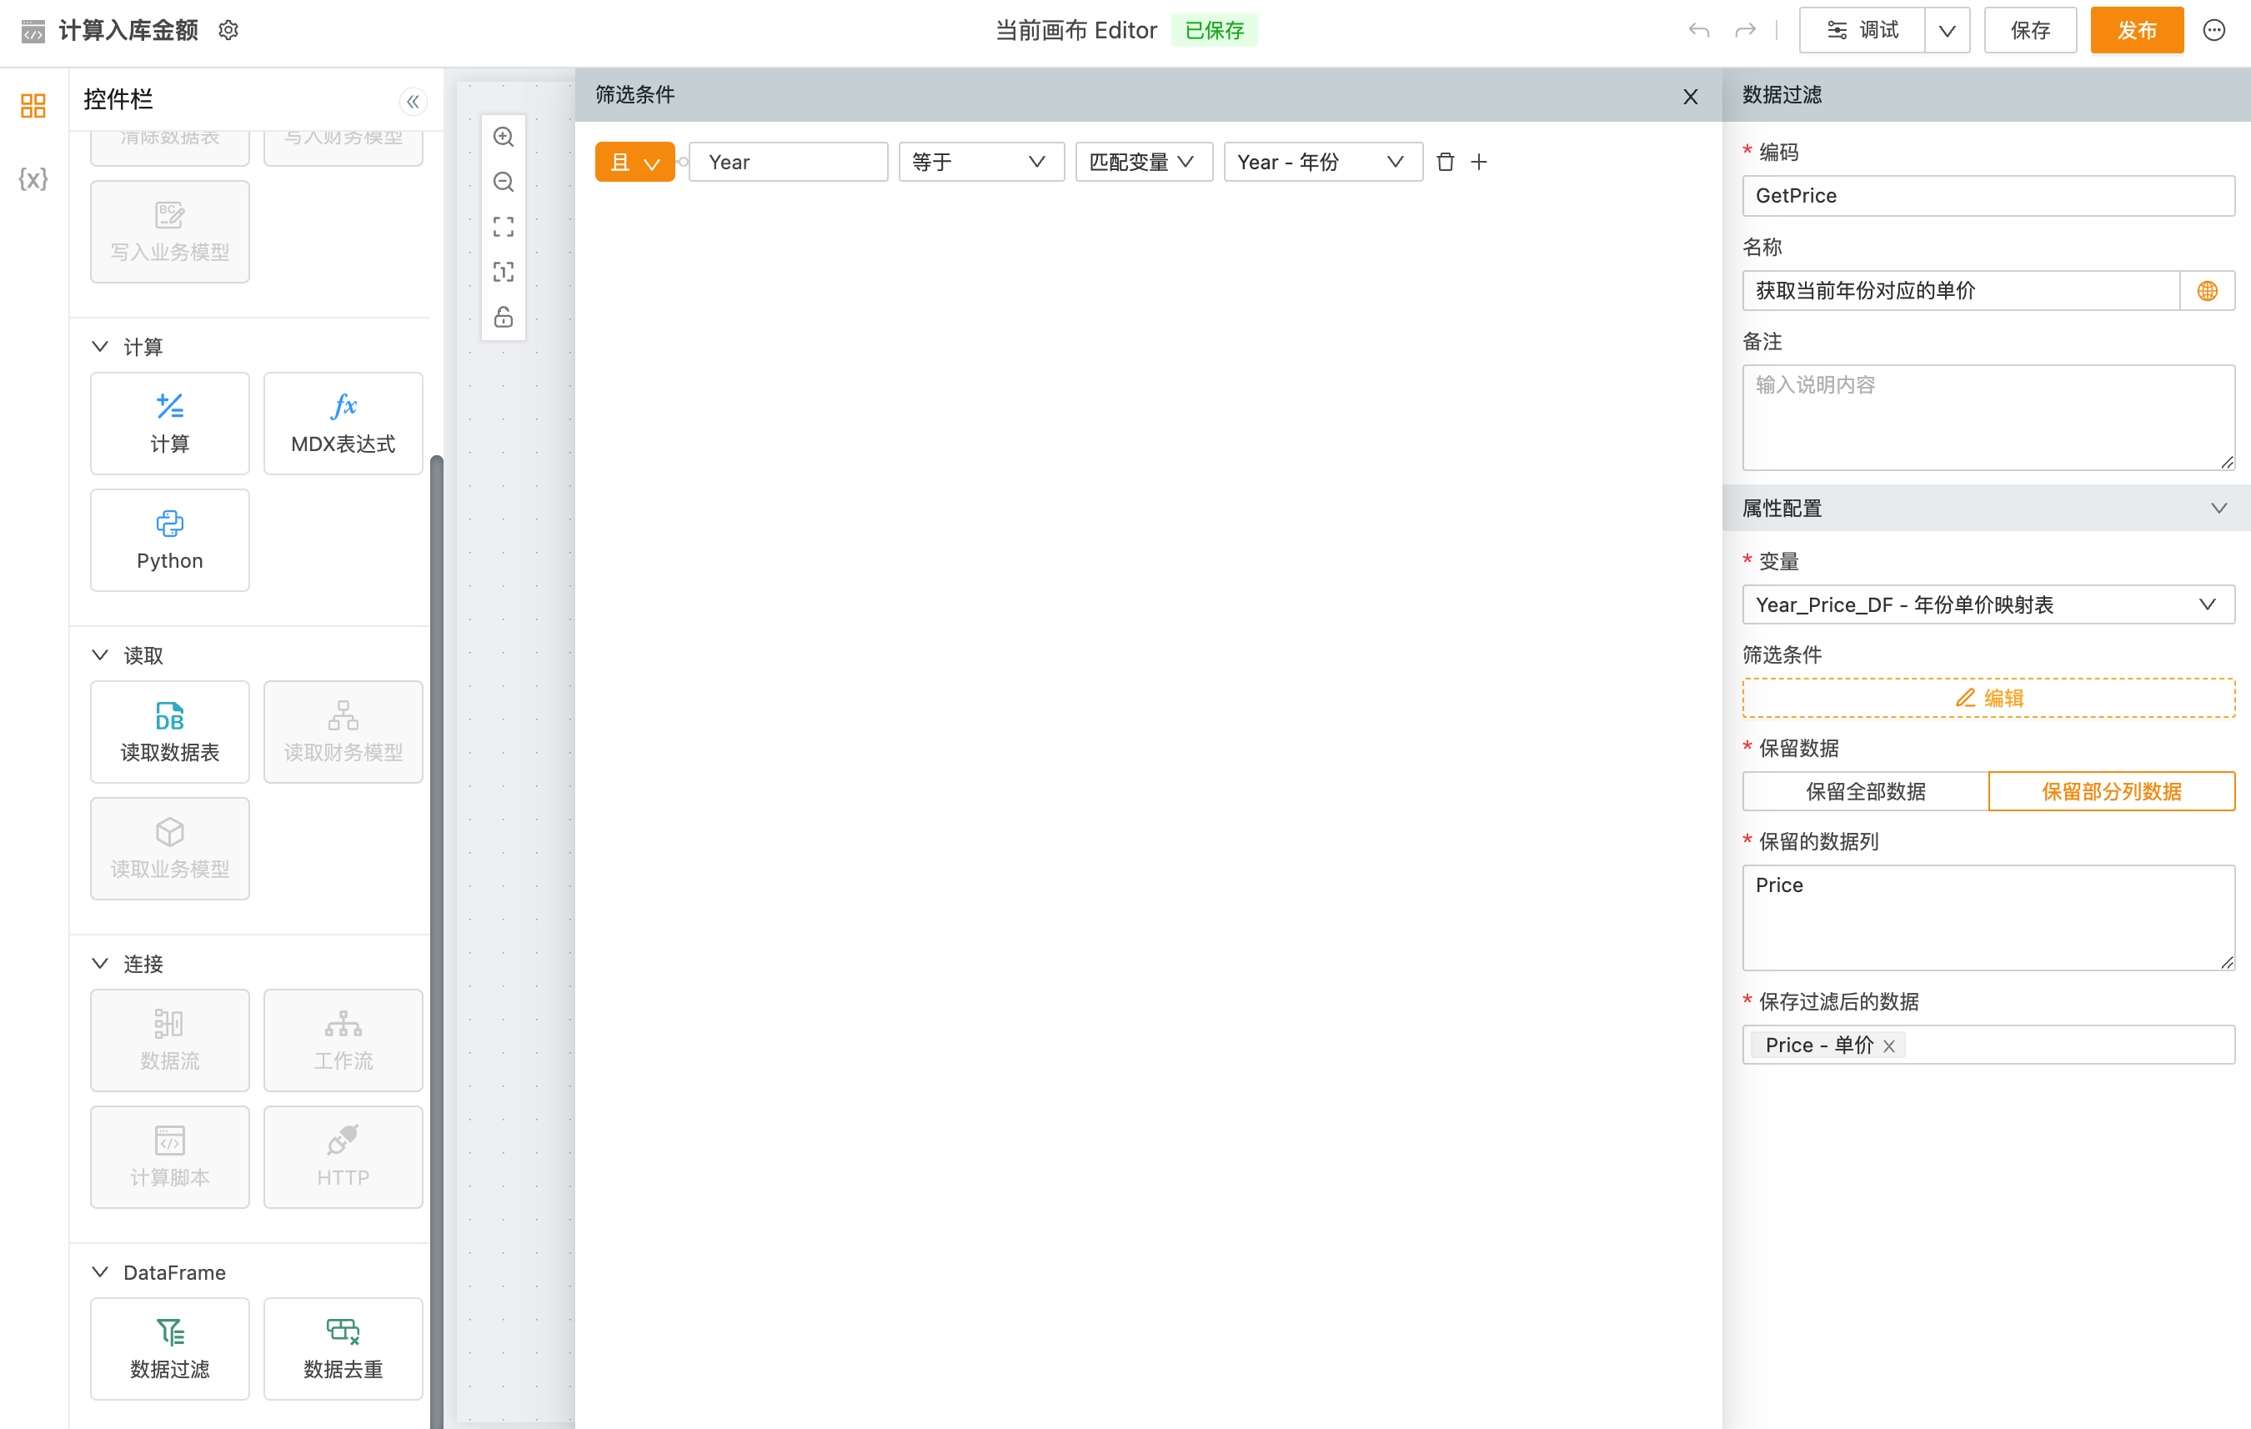2251x1429 pixels.
Task: Open the 且 logic dropdown
Action: 634,162
